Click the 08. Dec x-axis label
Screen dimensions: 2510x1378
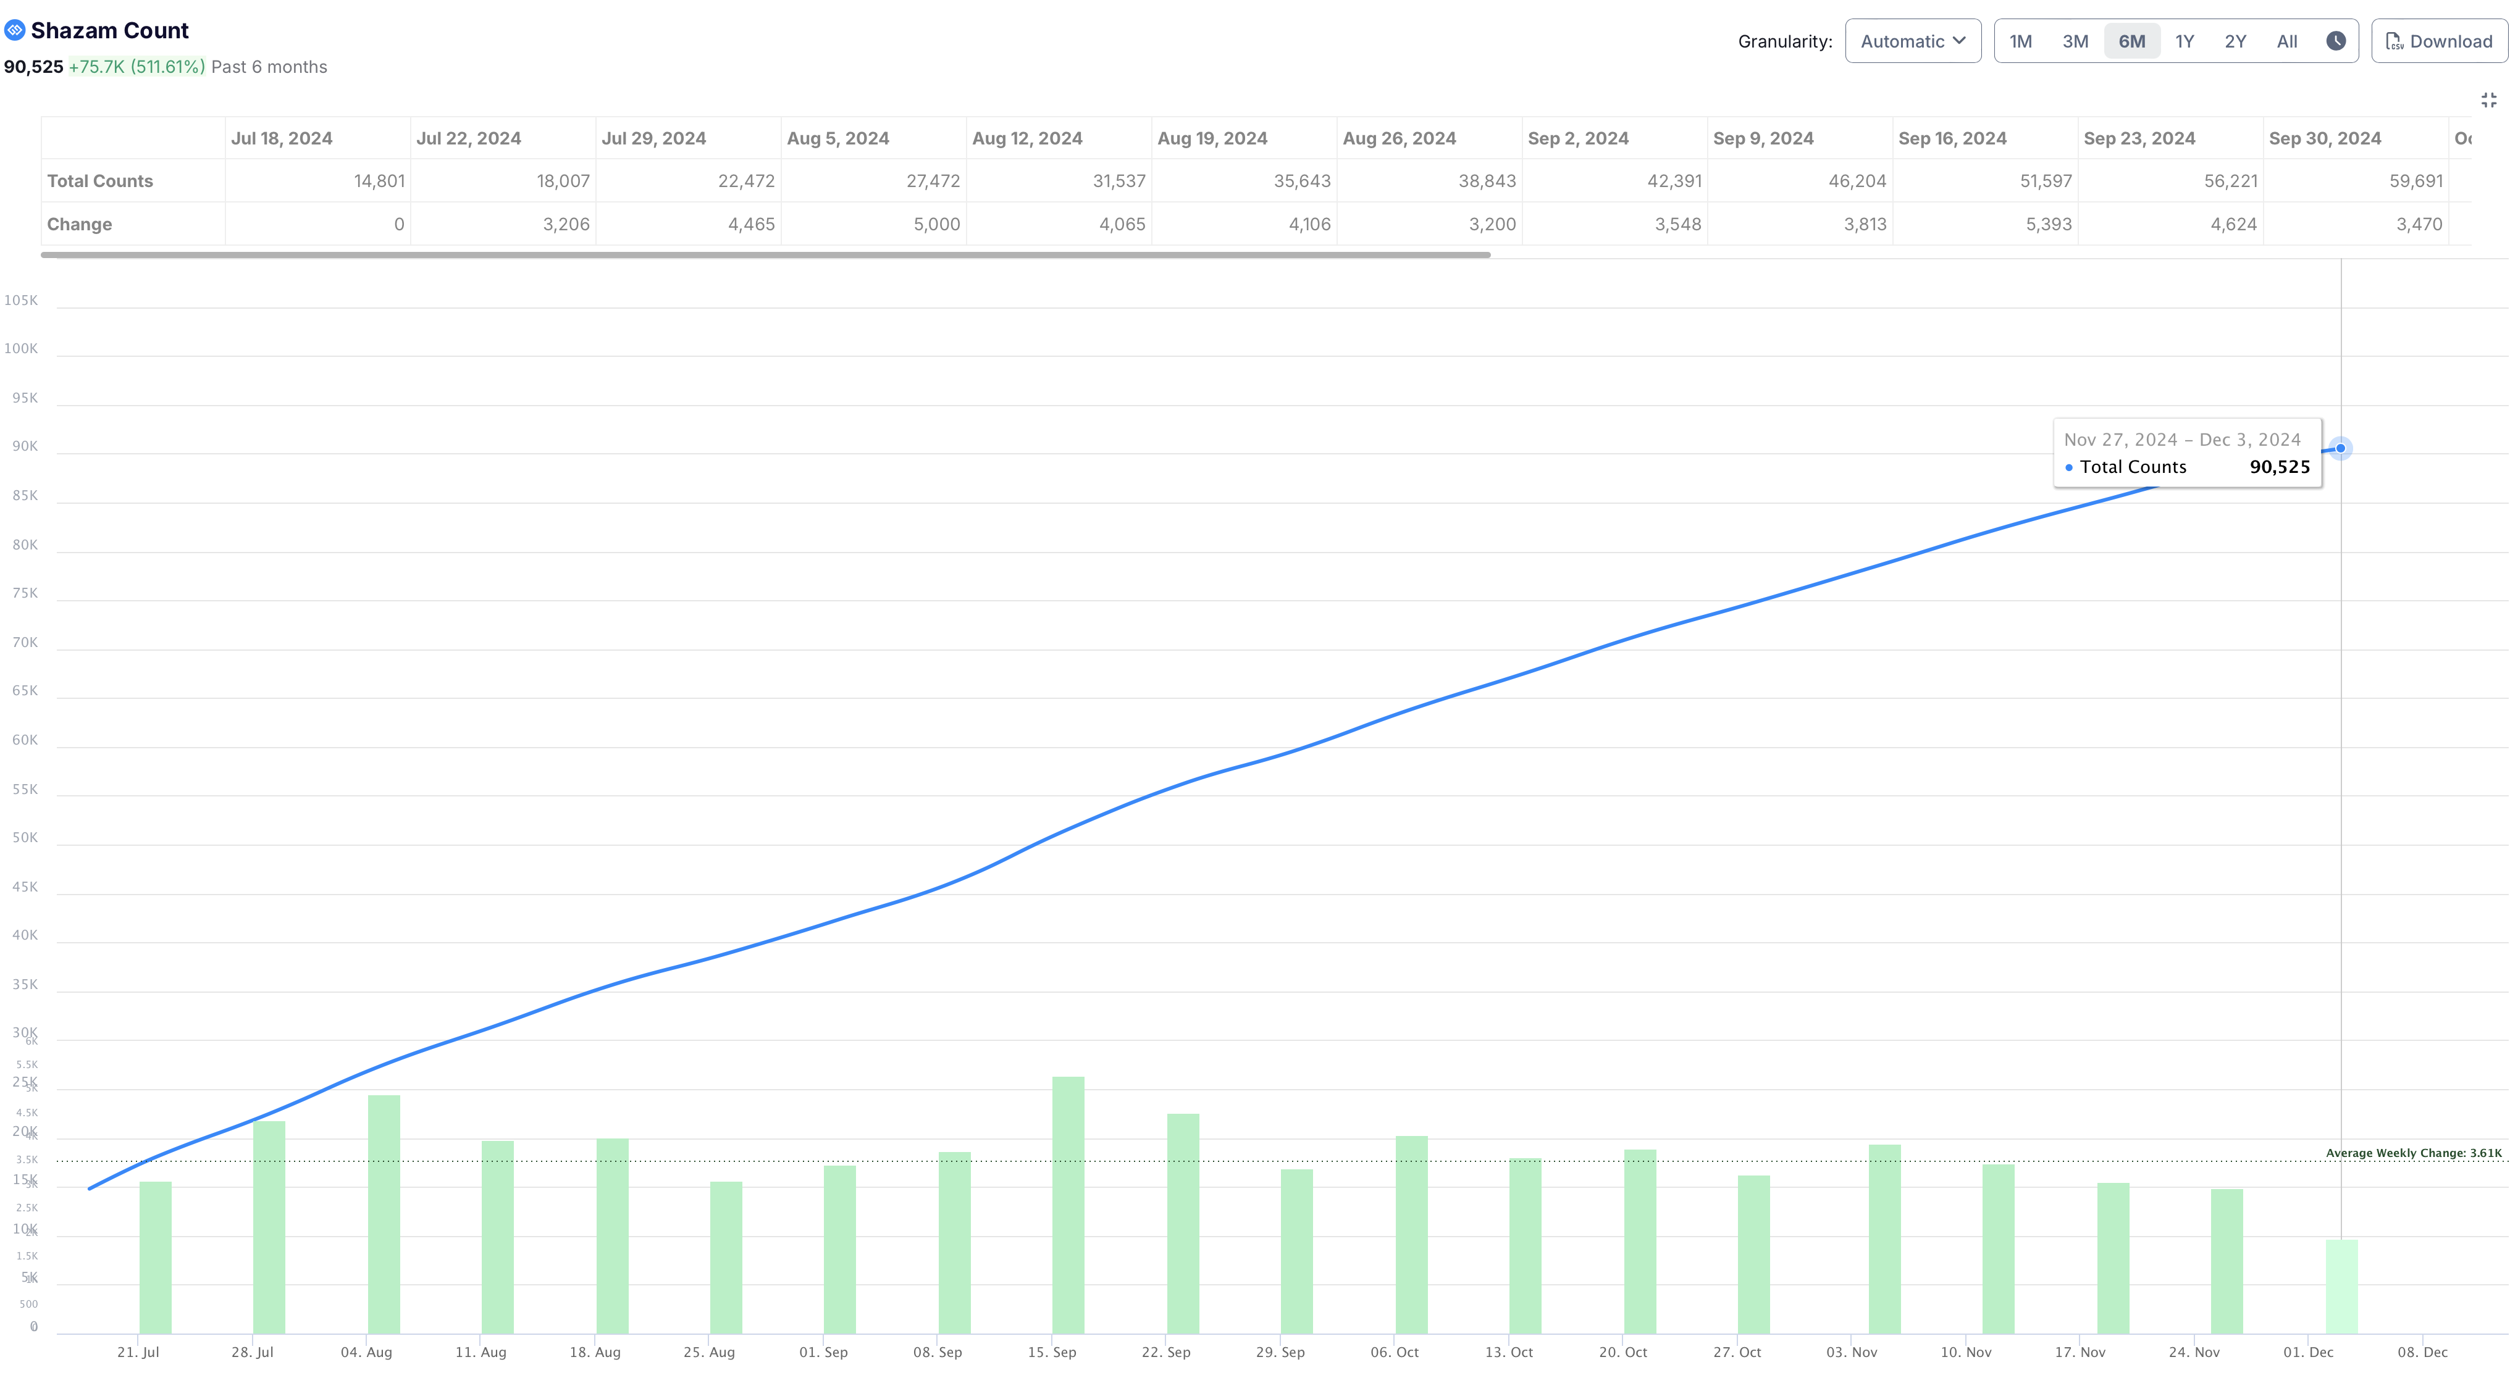(x=2422, y=1351)
